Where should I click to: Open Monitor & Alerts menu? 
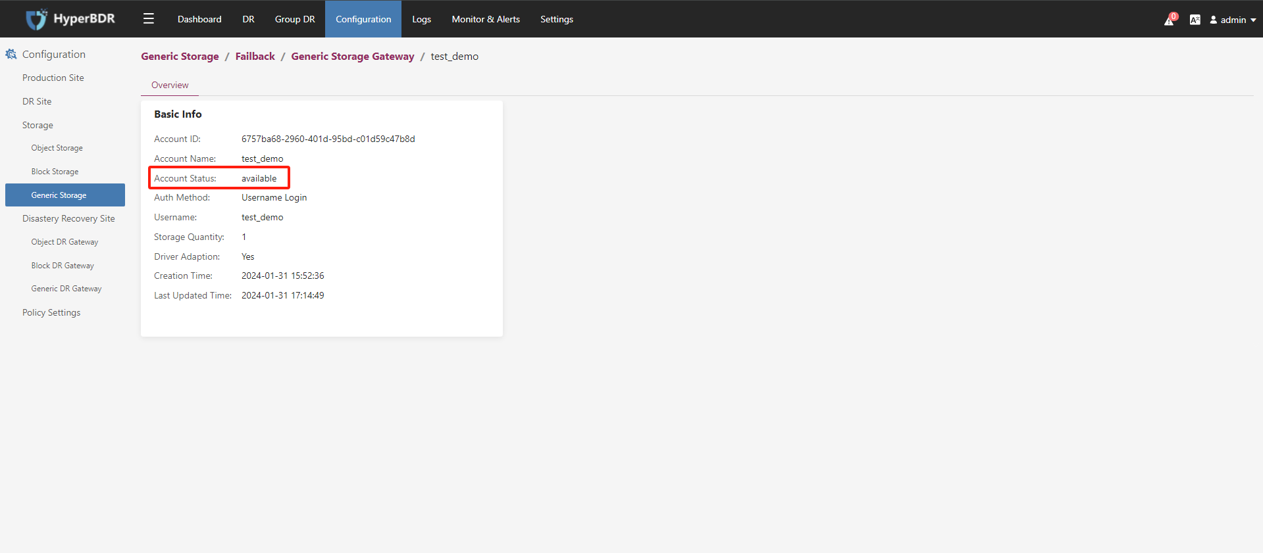486,19
